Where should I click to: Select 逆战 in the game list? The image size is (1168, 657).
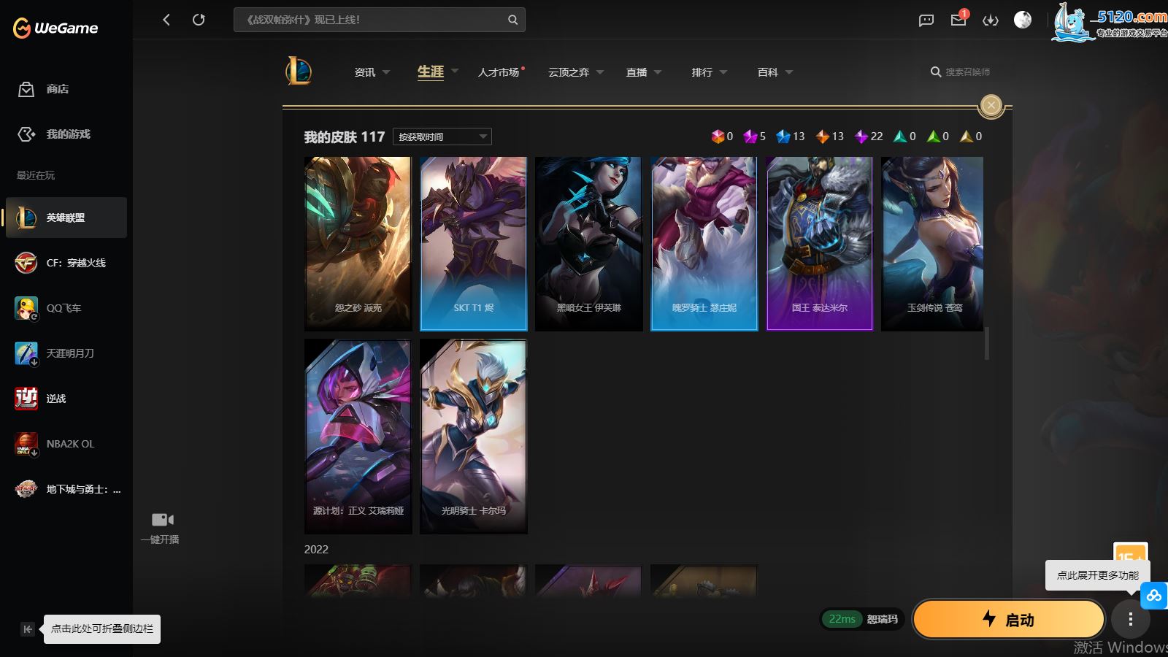pyautogui.click(x=66, y=399)
